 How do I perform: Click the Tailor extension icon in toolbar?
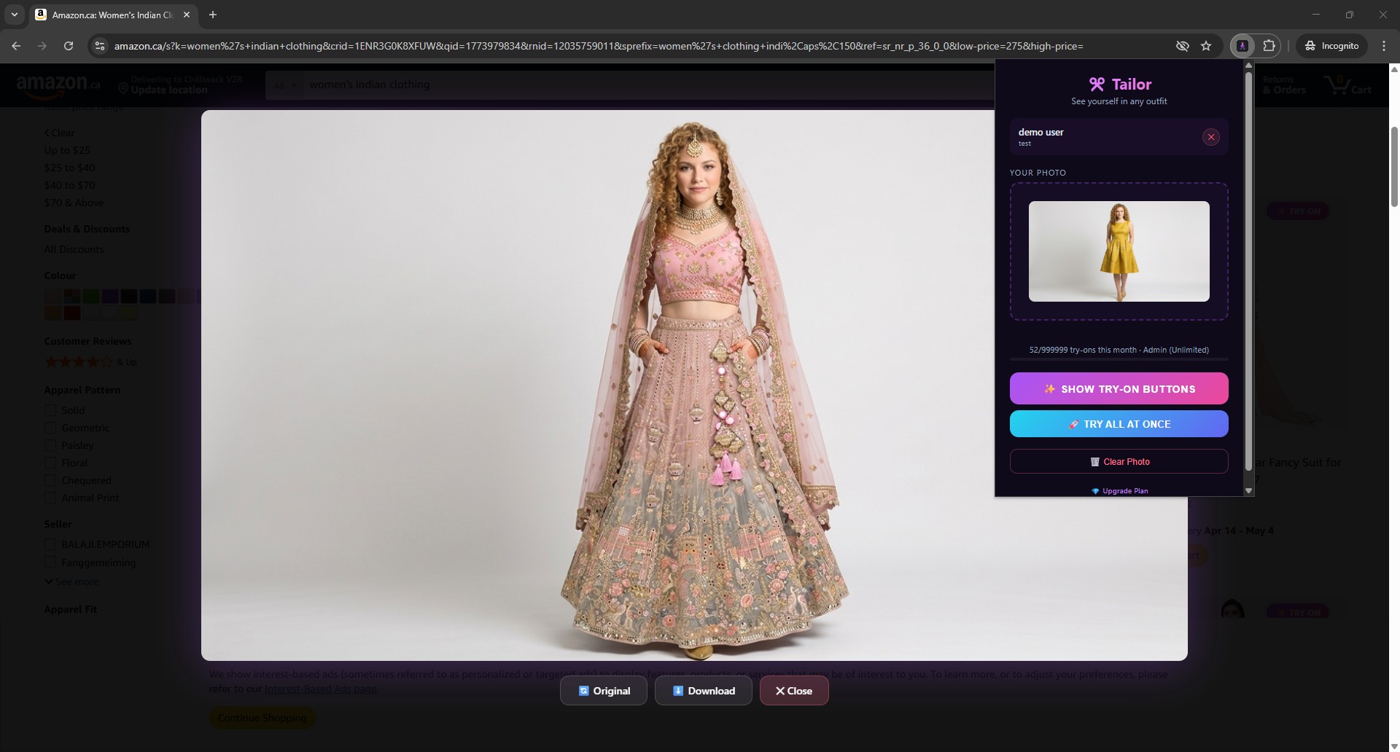point(1242,46)
